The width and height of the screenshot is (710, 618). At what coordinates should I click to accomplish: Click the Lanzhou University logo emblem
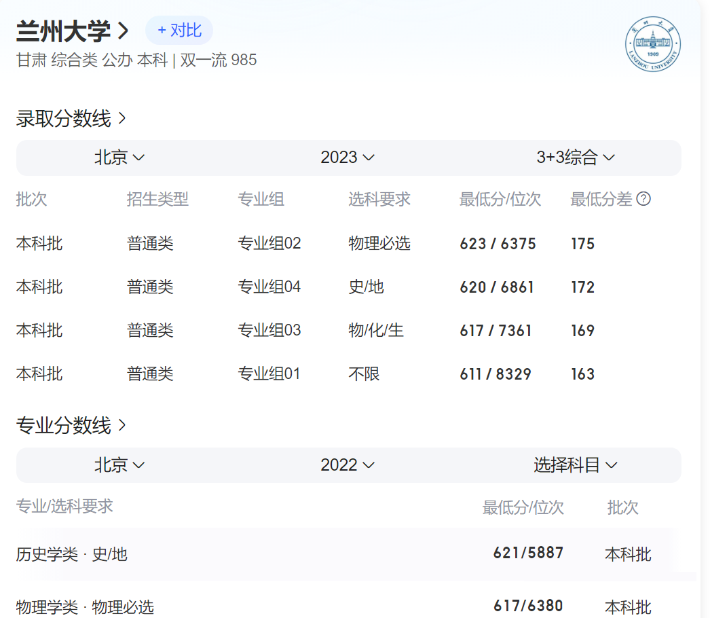coord(652,44)
